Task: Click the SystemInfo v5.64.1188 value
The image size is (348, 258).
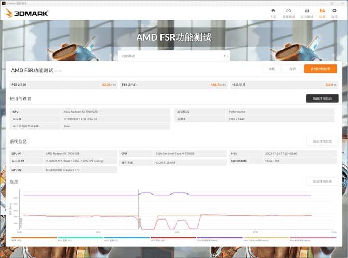Action: (x=272, y=161)
